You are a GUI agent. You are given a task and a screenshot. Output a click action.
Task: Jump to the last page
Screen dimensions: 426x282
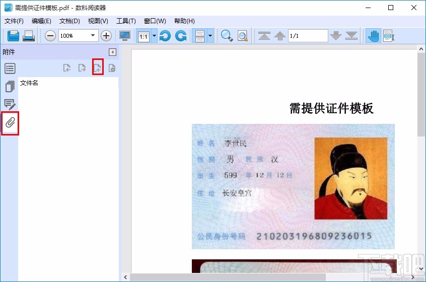click(351, 36)
